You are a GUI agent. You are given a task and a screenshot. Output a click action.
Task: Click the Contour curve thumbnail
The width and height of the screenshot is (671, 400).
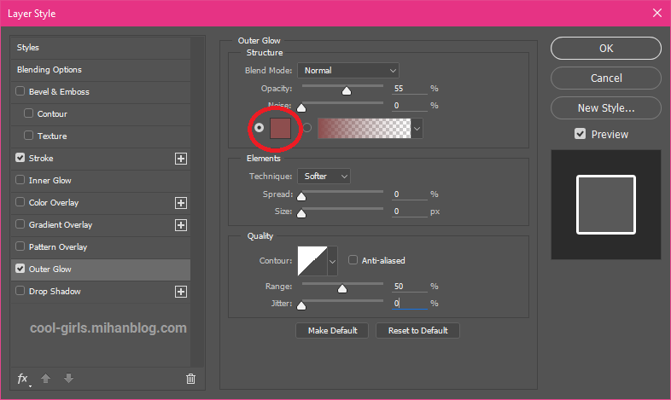click(312, 261)
